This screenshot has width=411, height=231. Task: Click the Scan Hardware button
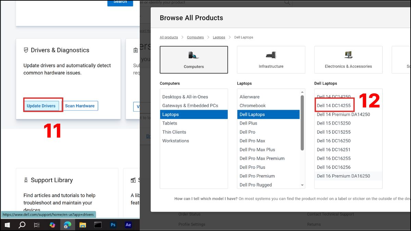(80, 106)
